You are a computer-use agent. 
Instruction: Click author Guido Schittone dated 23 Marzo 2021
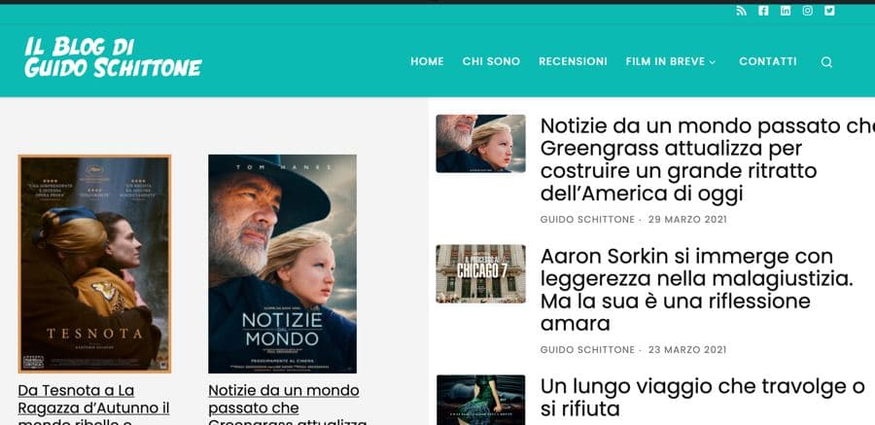click(587, 349)
